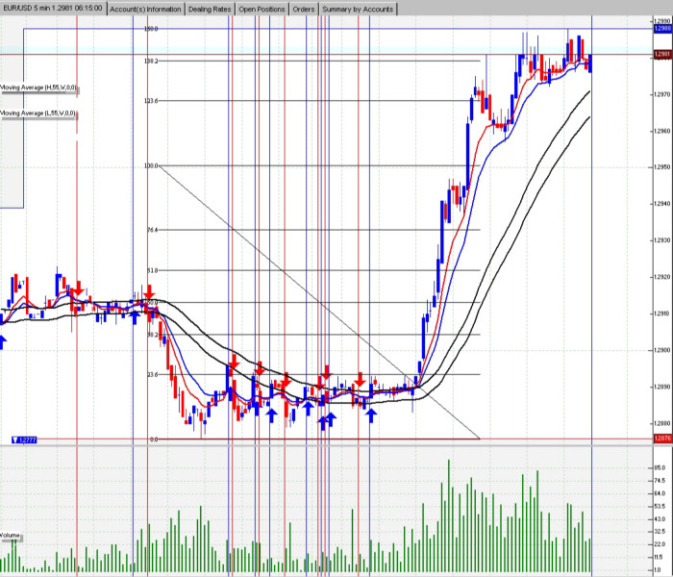Screen dimensions: 673x577
Task: Click the 1.2970 price axis label
Action: 662,94
